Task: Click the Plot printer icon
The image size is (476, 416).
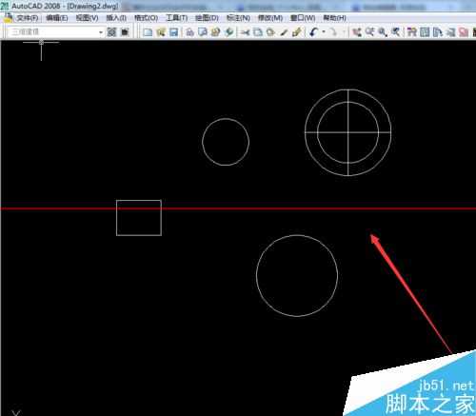Action: (189, 32)
